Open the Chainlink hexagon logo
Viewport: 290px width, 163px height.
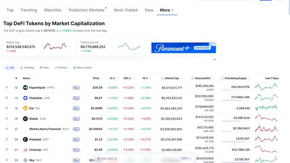click(x=25, y=98)
